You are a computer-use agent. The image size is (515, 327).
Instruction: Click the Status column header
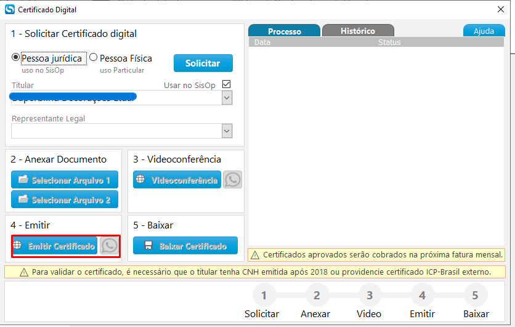coord(389,42)
